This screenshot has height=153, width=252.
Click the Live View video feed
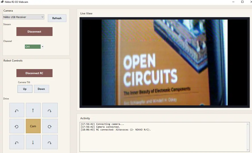(164, 63)
